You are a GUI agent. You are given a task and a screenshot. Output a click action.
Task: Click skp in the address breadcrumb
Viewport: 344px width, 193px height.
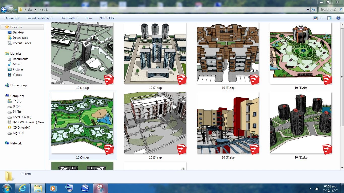pos(30,10)
